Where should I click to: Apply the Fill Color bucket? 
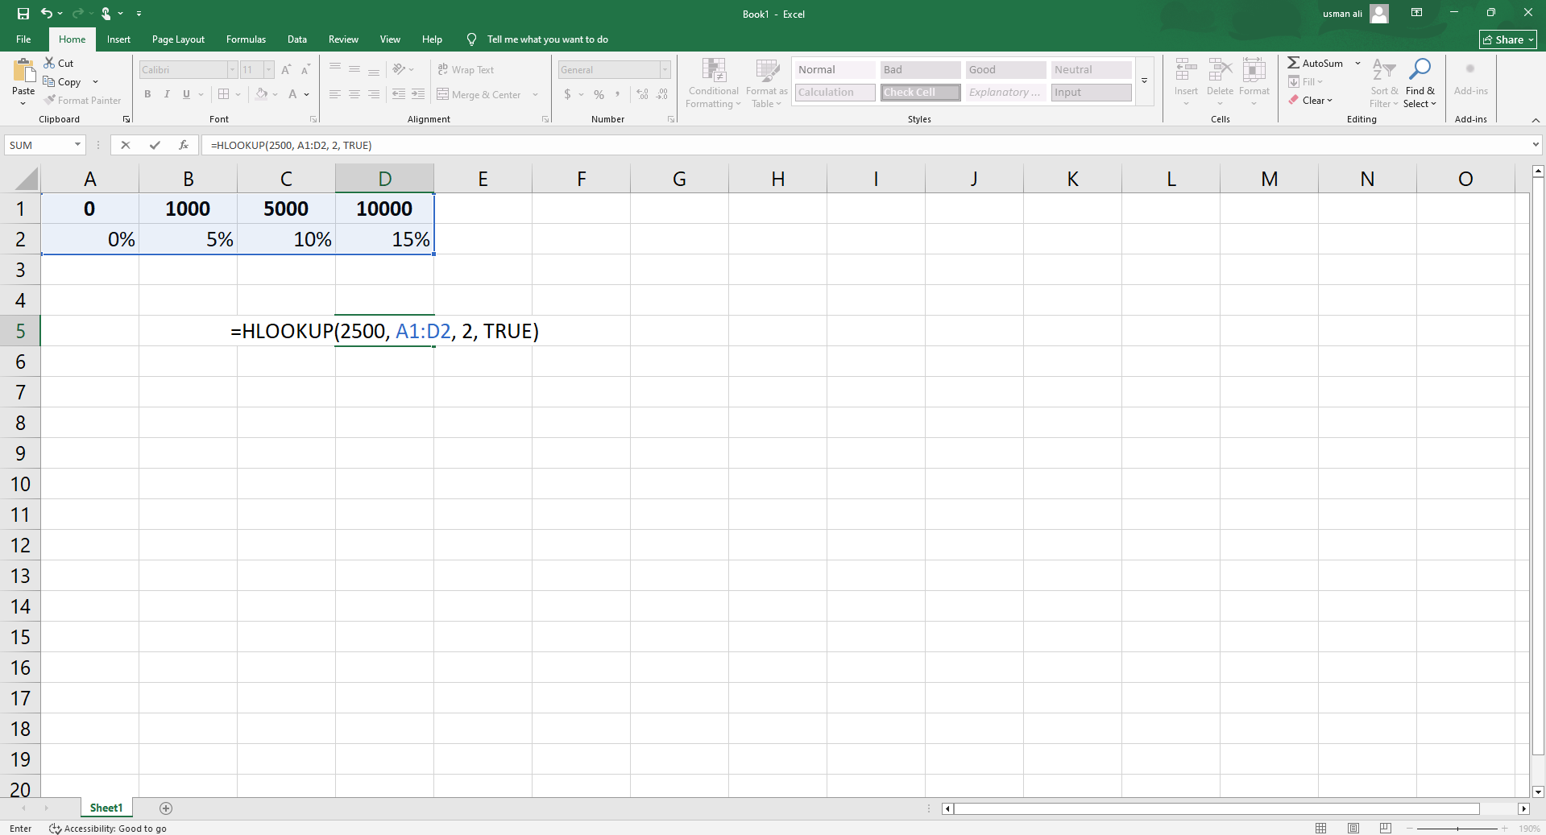tap(262, 94)
